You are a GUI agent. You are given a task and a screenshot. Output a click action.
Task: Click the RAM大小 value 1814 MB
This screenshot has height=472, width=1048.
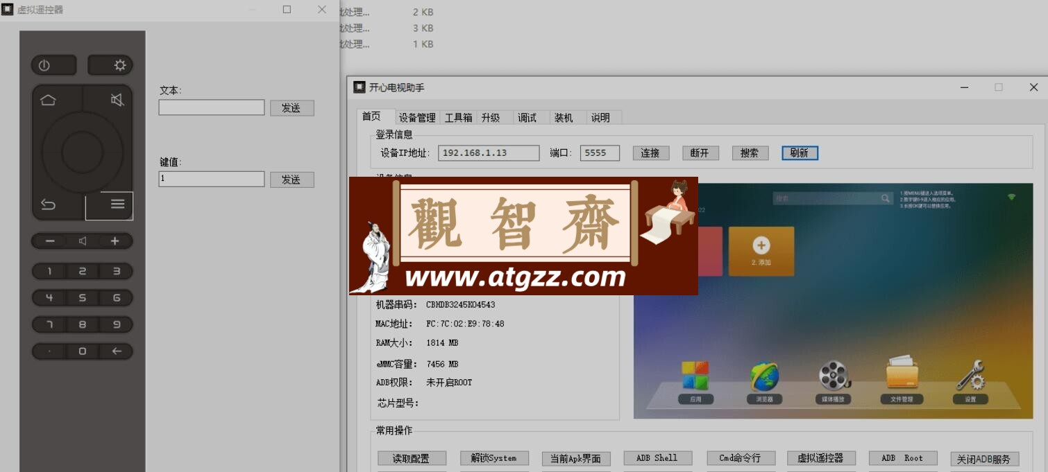(x=442, y=343)
